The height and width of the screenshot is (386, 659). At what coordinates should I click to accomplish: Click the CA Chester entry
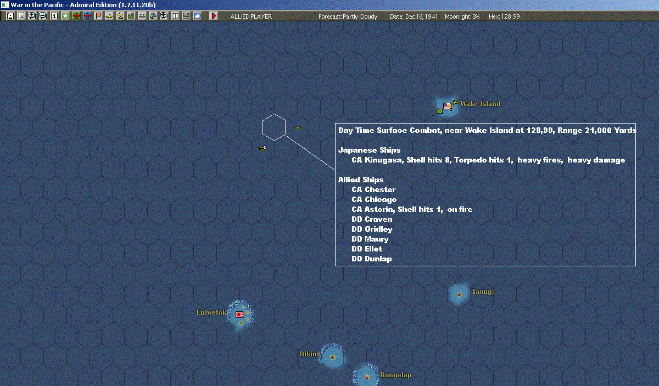(373, 190)
